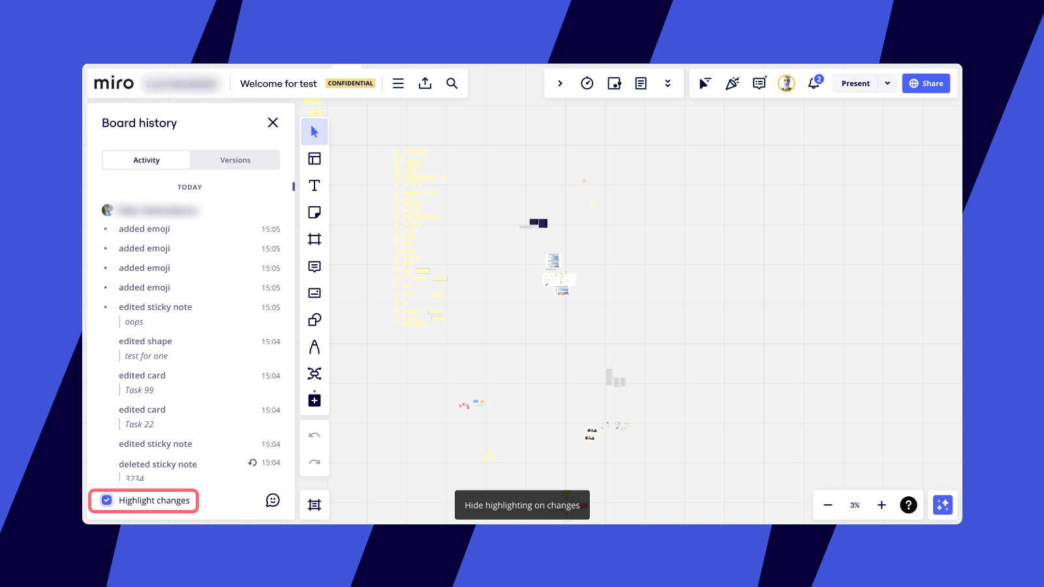Restore the deleted sticky note

pos(253,463)
